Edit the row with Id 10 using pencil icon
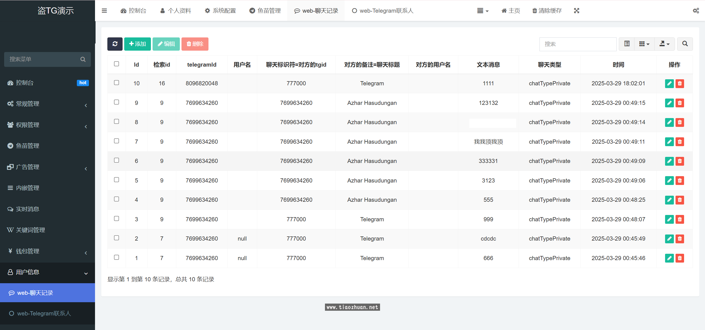 point(669,83)
